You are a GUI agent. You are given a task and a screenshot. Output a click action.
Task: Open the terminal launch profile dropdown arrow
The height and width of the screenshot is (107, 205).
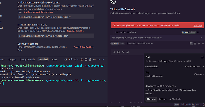point(78,59)
